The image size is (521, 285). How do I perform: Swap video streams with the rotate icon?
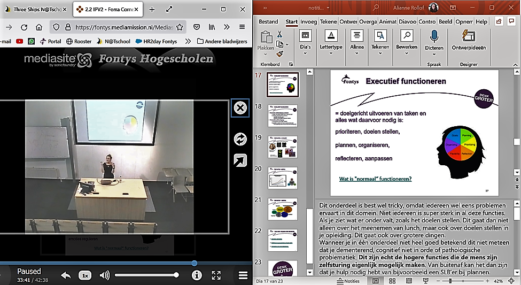click(x=240, y=139)
